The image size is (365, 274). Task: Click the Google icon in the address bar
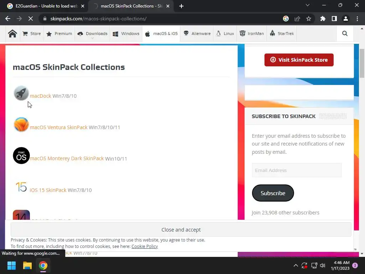286,19
